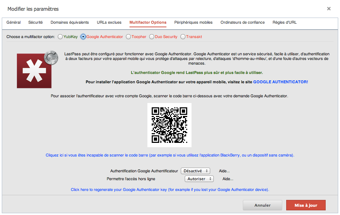Choose the Duo Security radio option
The width and height of the screenshot is (340, 215).
(x=152, y=37)
